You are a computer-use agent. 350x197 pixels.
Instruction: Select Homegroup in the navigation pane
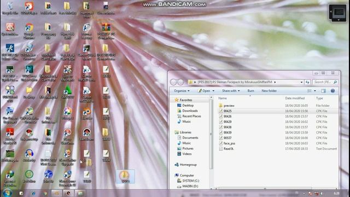click(x=188, y=165)
